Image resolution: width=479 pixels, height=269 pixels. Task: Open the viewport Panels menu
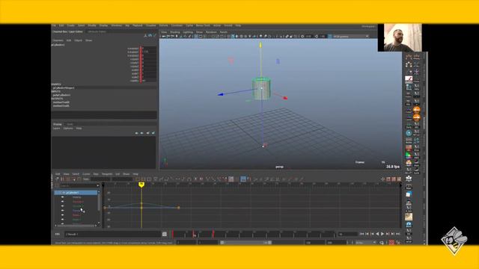pyautogui.click(x=224, y=32)
